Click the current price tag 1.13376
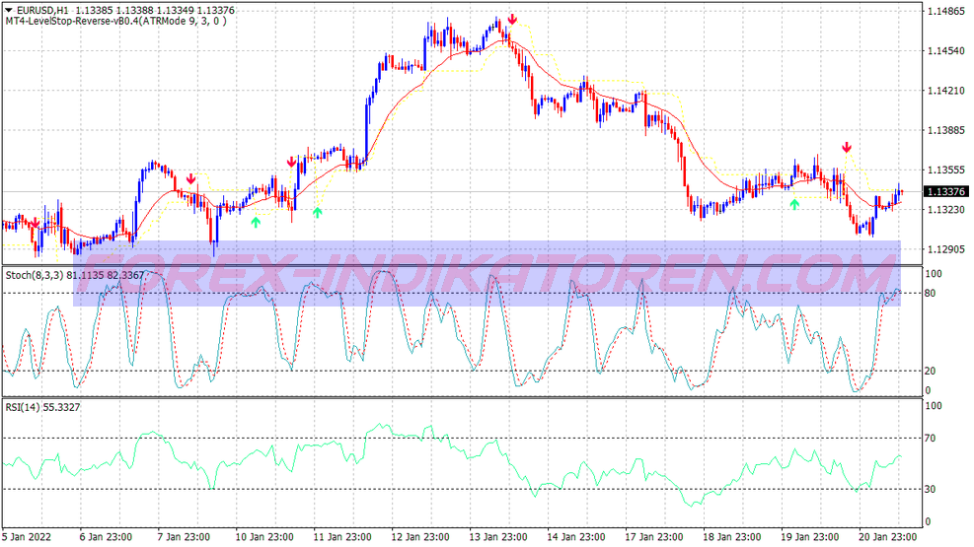Screen dimensions: 974x547 pos(945,192)
